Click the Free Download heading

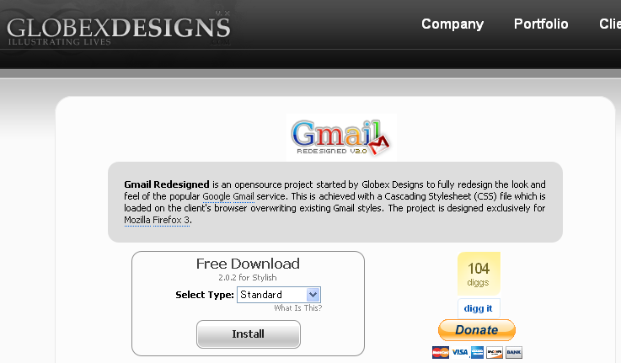[248, 264]
